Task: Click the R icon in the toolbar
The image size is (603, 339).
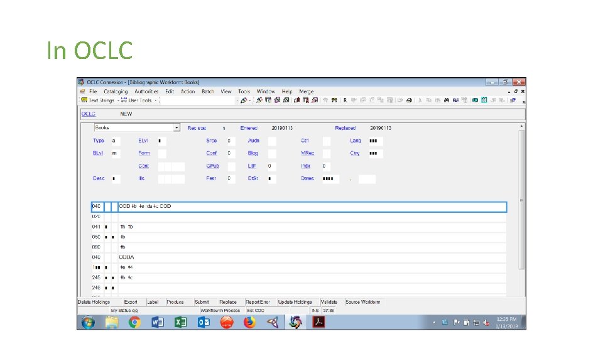Action: click(345, 100)
